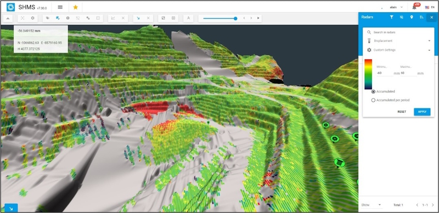Cancel arrow tool with adjacent X
The height and width of the screenshot is (213, 439).
pos(148,18)
